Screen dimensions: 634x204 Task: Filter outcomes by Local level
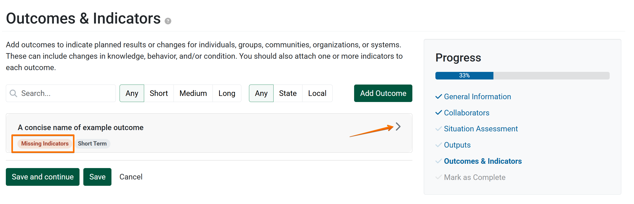[317, 93]
